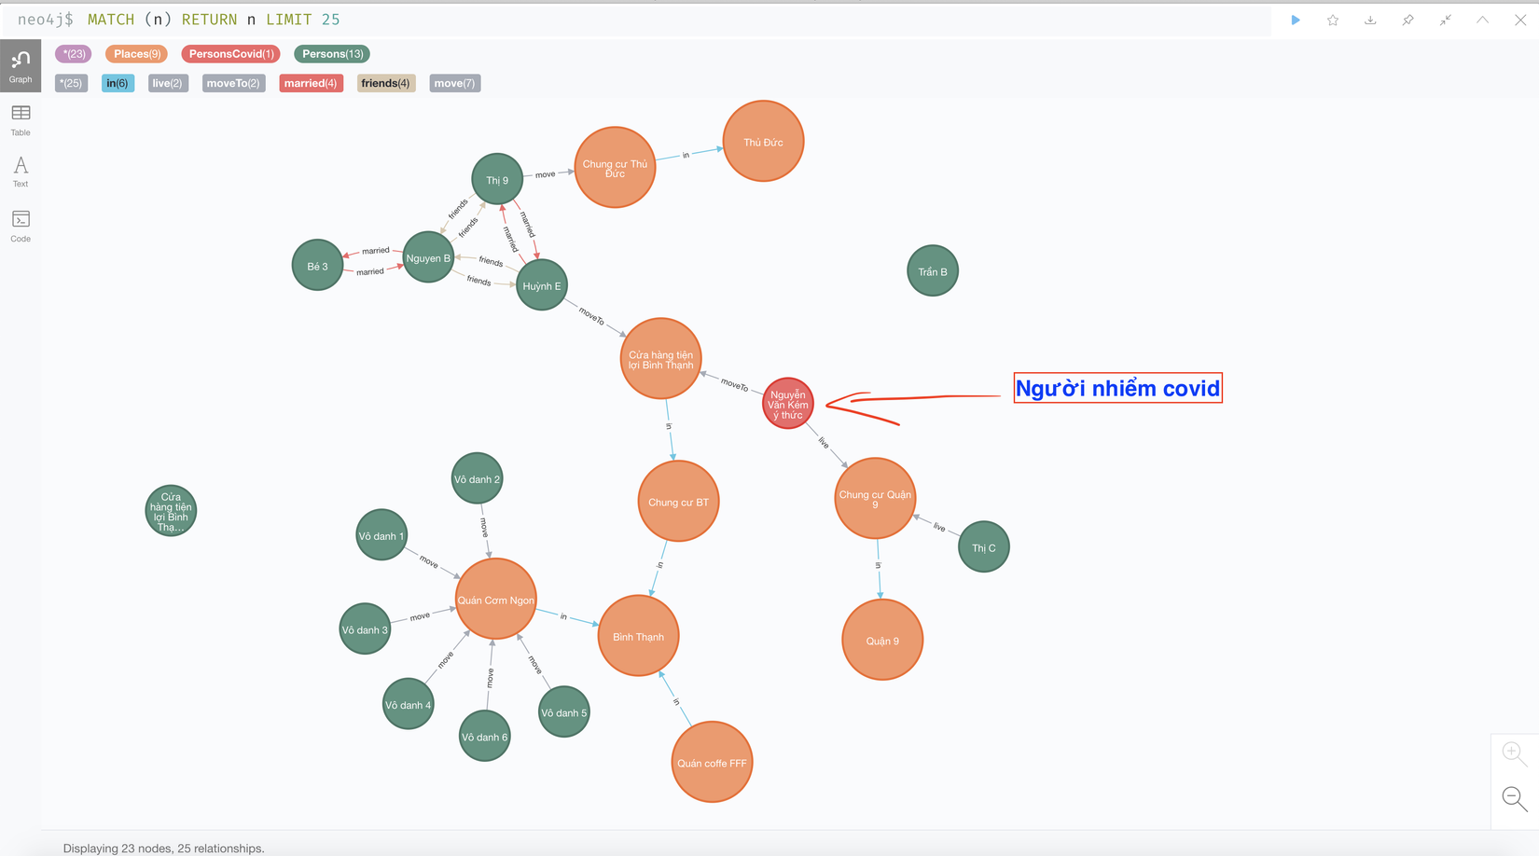Run the query with the play icon

point(1296,20)
